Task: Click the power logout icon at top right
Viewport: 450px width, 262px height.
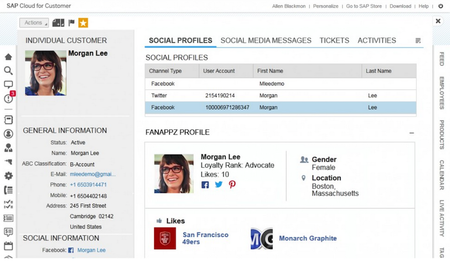Action: click(x=441, y=6)
